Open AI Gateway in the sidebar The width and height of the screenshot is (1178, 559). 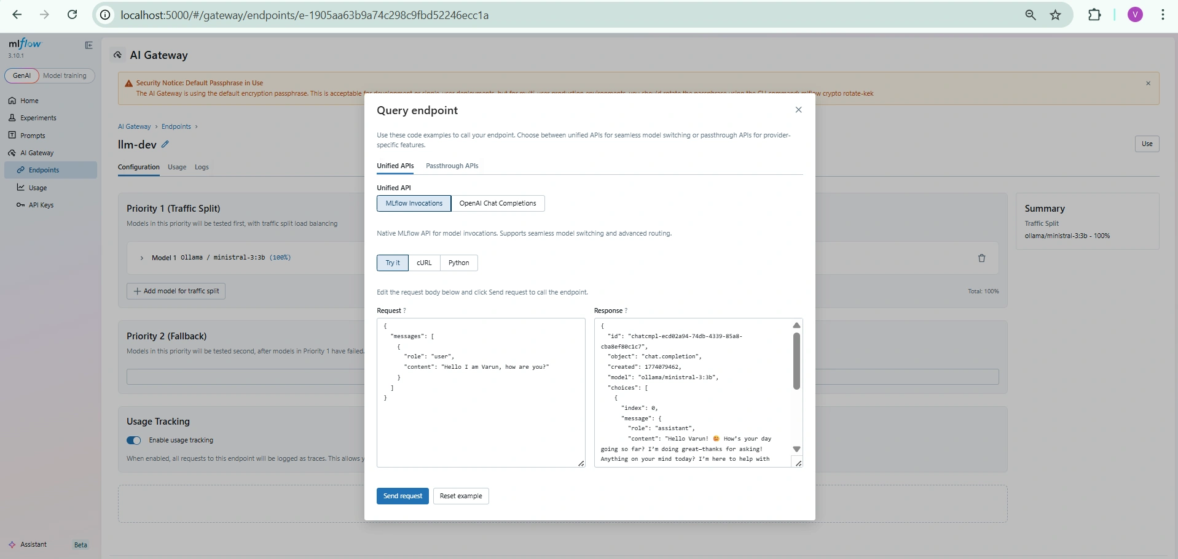tap(50, 153)
